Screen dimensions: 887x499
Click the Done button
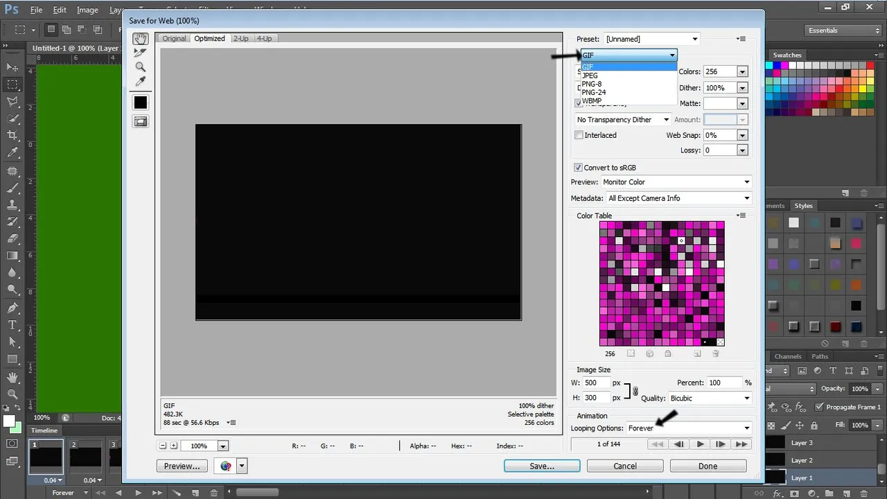[708, 466]
